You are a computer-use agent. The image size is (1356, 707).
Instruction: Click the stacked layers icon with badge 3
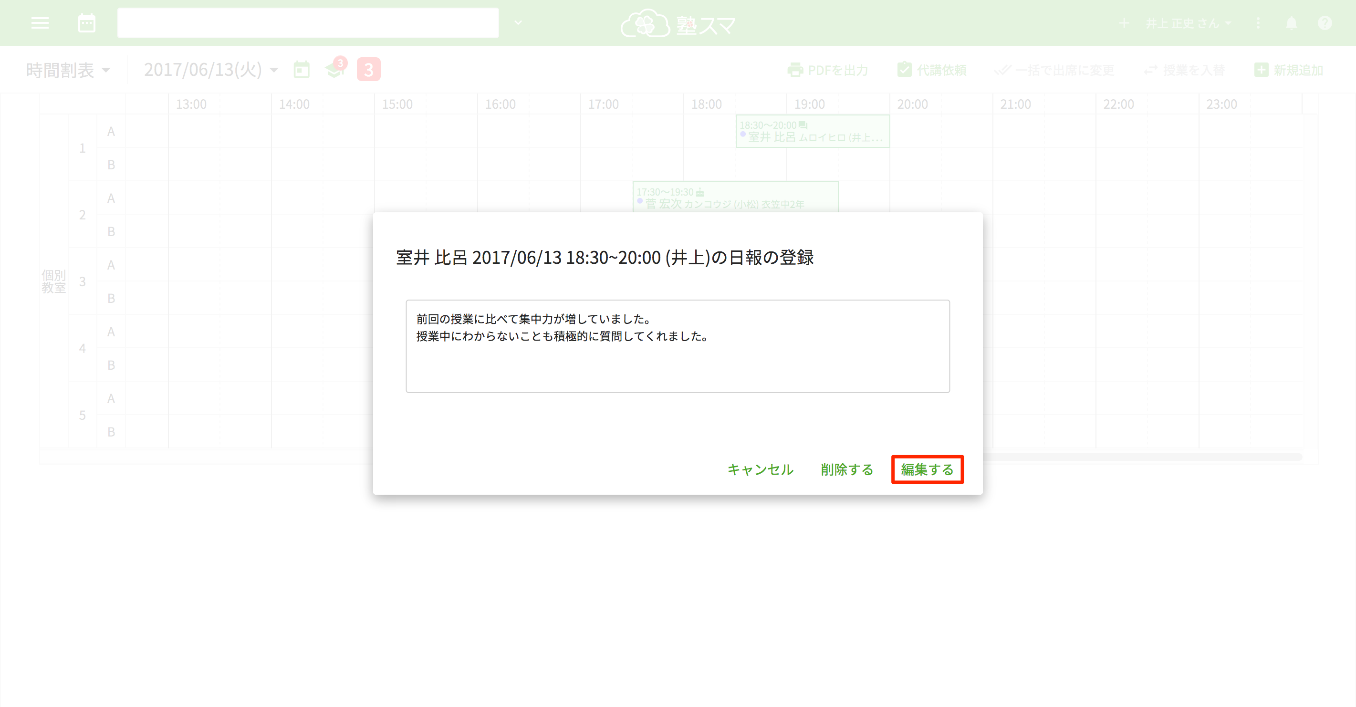(334, 70)
